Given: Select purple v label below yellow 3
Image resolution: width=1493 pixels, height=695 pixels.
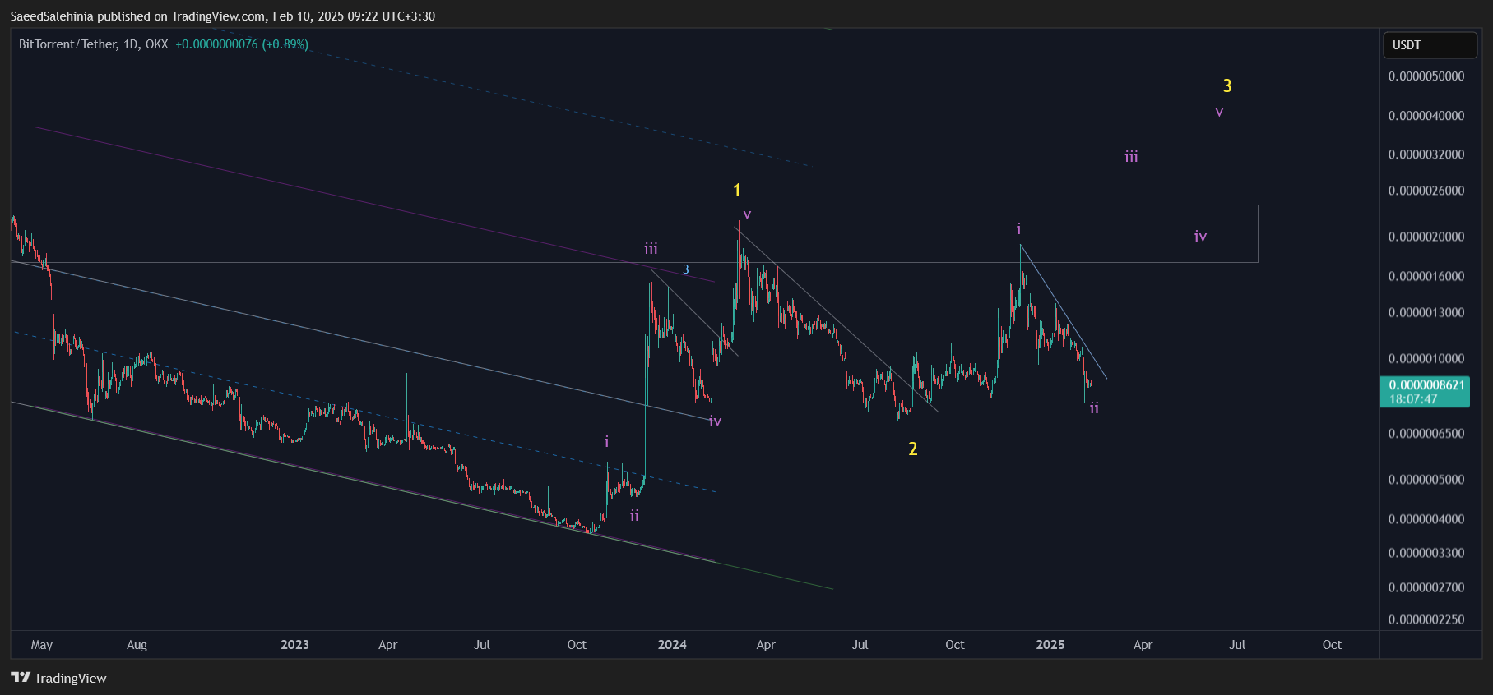Looking at the screenshot, I should tap(1219, 112).
